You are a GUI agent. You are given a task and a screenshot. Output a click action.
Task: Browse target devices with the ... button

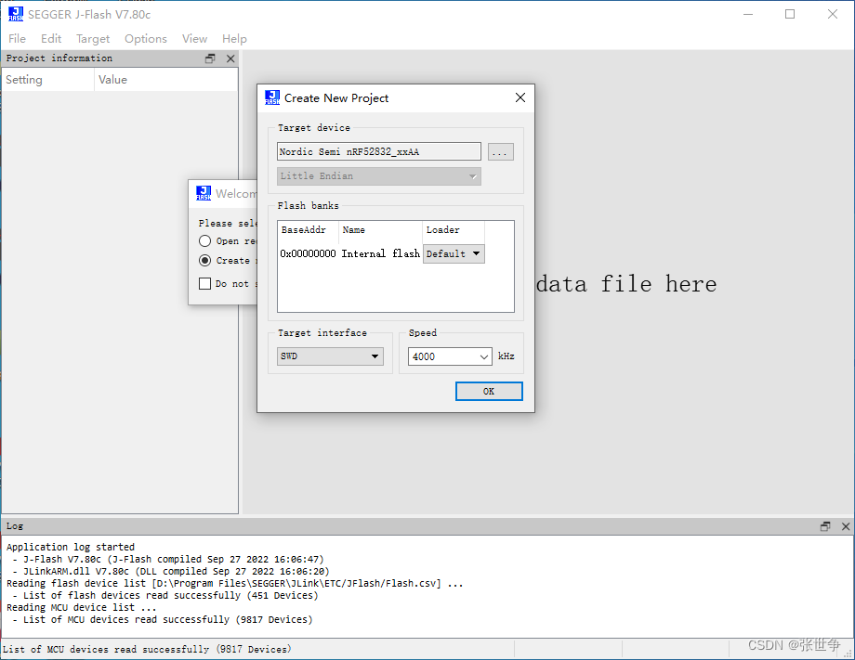[500, 152]
